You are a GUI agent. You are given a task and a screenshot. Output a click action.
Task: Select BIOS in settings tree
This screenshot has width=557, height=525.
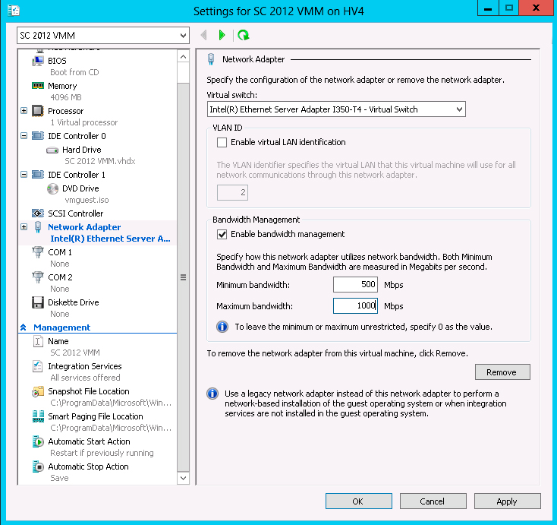[x=57, y=61]
